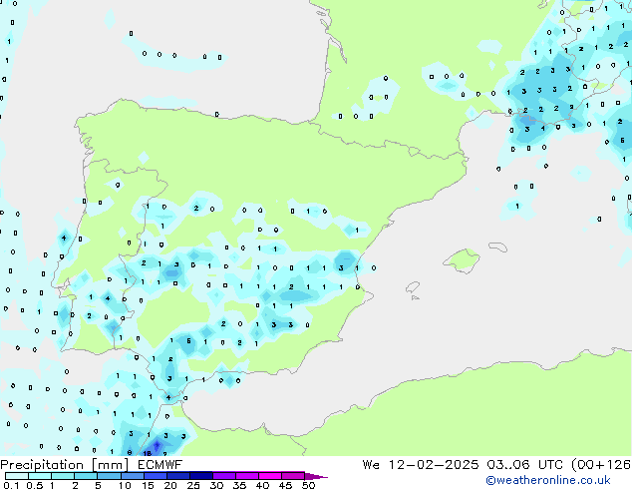Click the 'We 12-02-2025' date text
This screenshot has height=489, width=632.
click(x=421, y=465)
